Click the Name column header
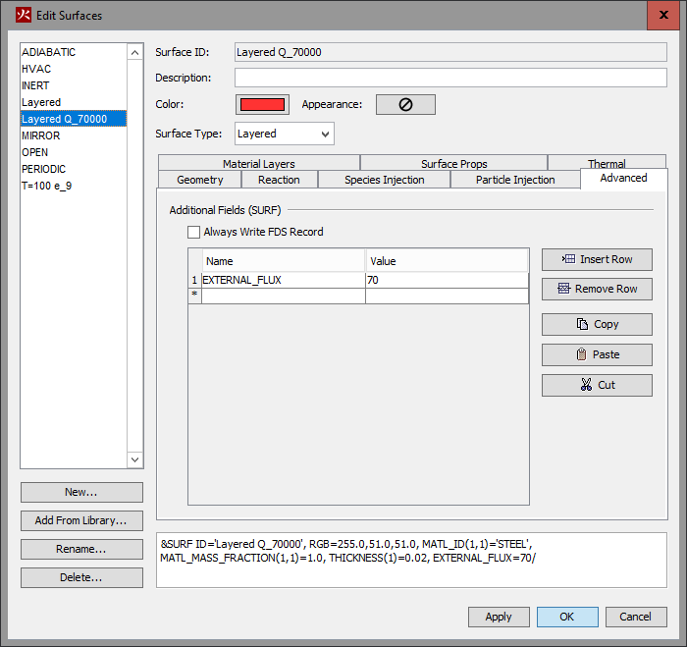The width and height of the screenshot is (687, 647). tap(284, 261)
